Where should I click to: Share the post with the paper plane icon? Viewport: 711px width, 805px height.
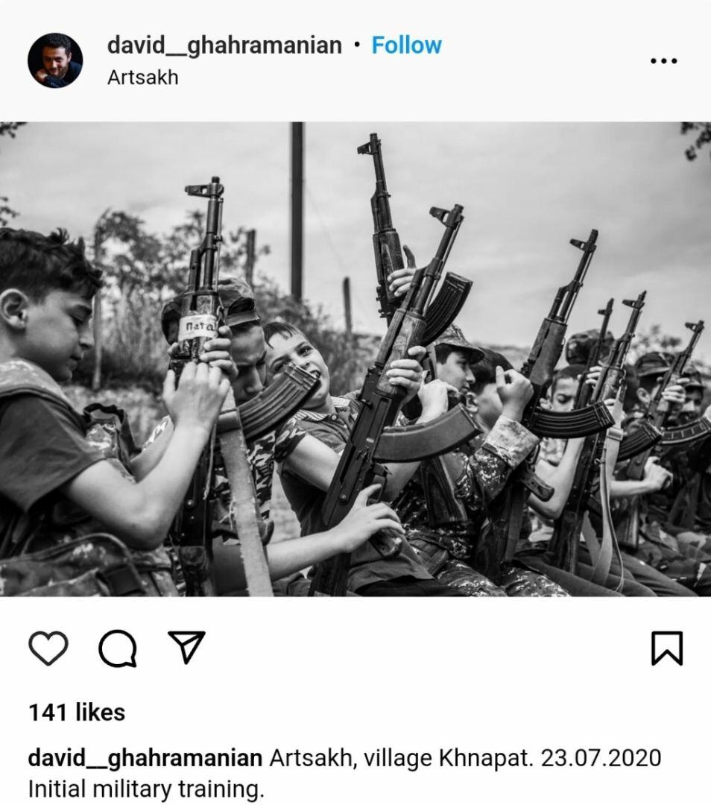click(x=186, y=646)
